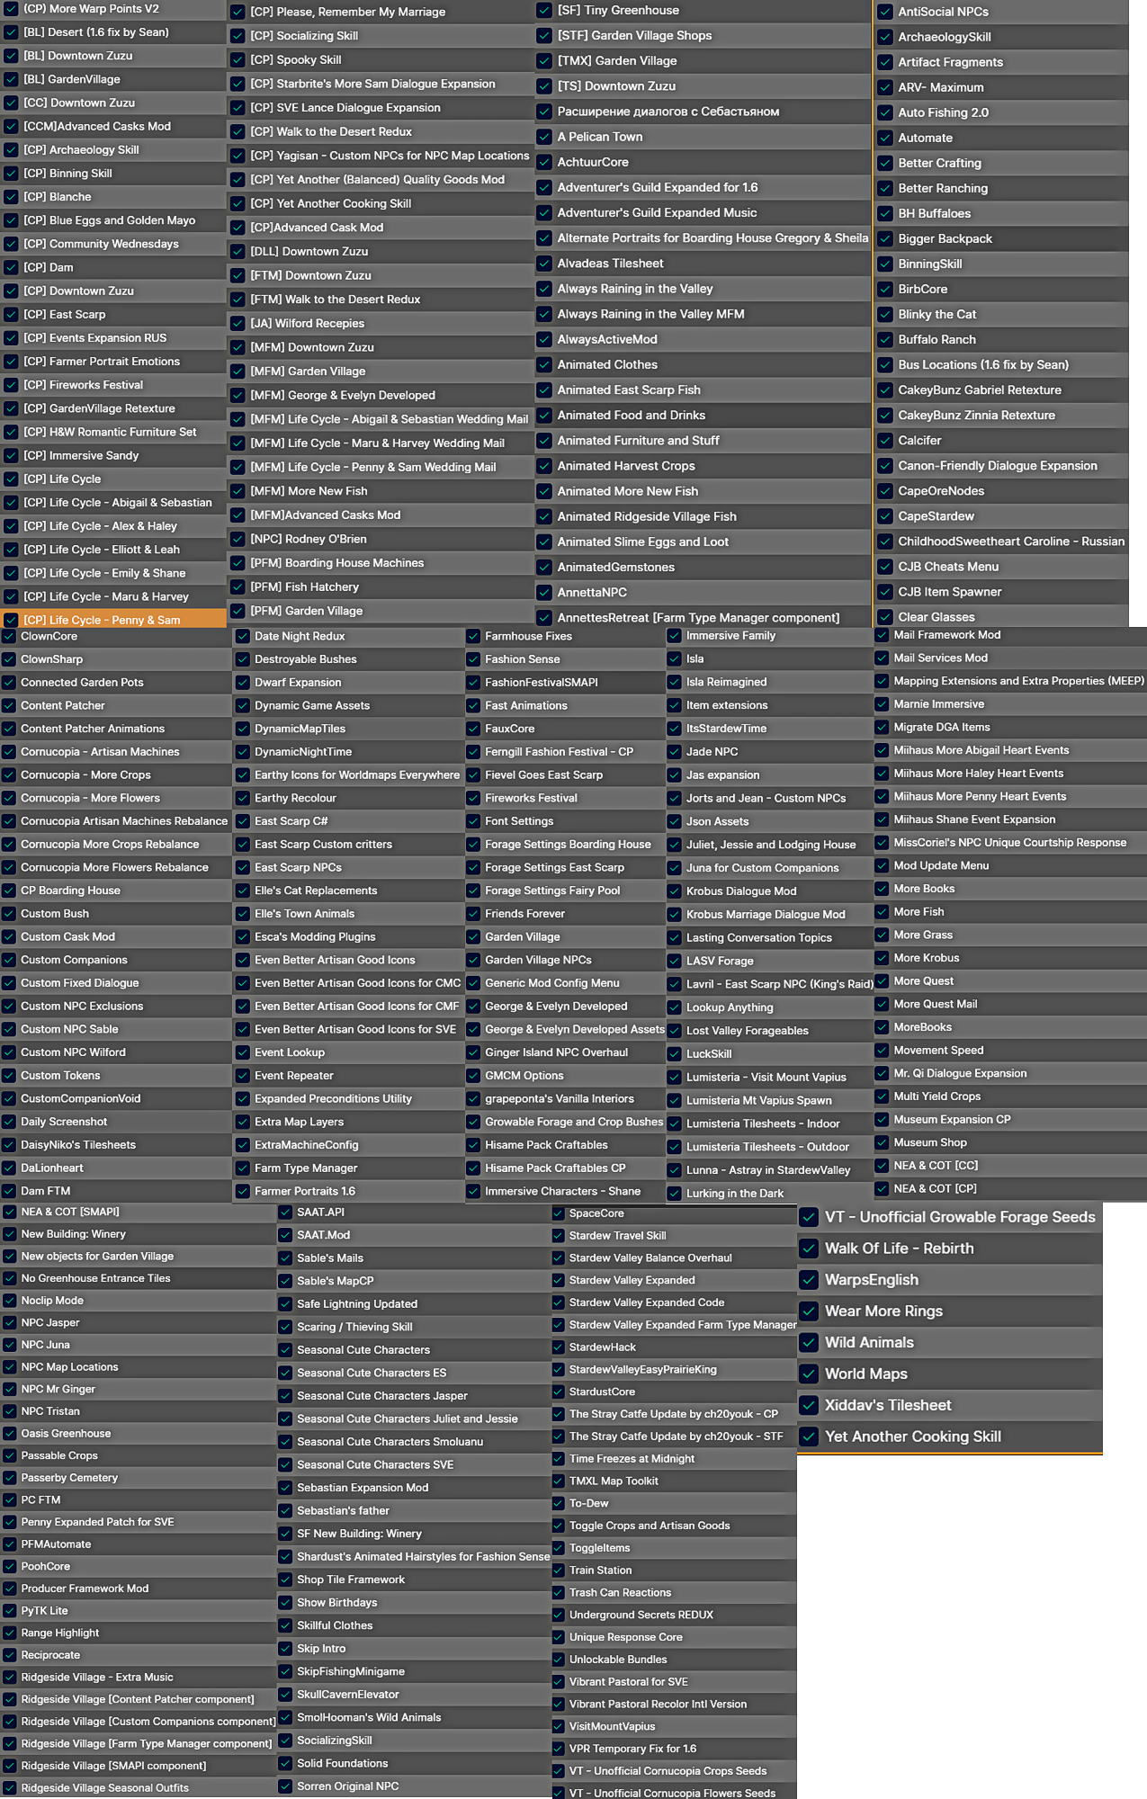Disable the Stardew Valley Expanded mod checkbox

click(559, 1280)
